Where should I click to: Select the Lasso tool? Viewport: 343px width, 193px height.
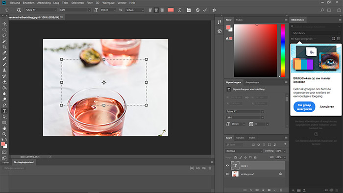click(x=4, y=35)
